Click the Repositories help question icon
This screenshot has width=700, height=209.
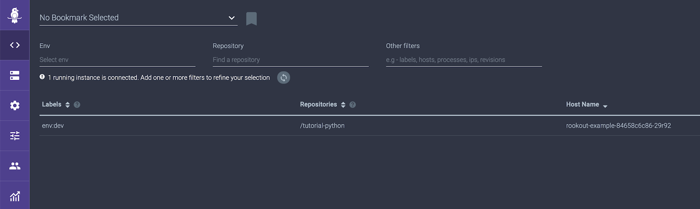click(x=353, y=104)
